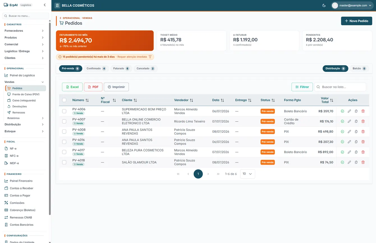376x243 pixels.
Task: Edit order PV-4007 using pencil icon
Action: 349,121
